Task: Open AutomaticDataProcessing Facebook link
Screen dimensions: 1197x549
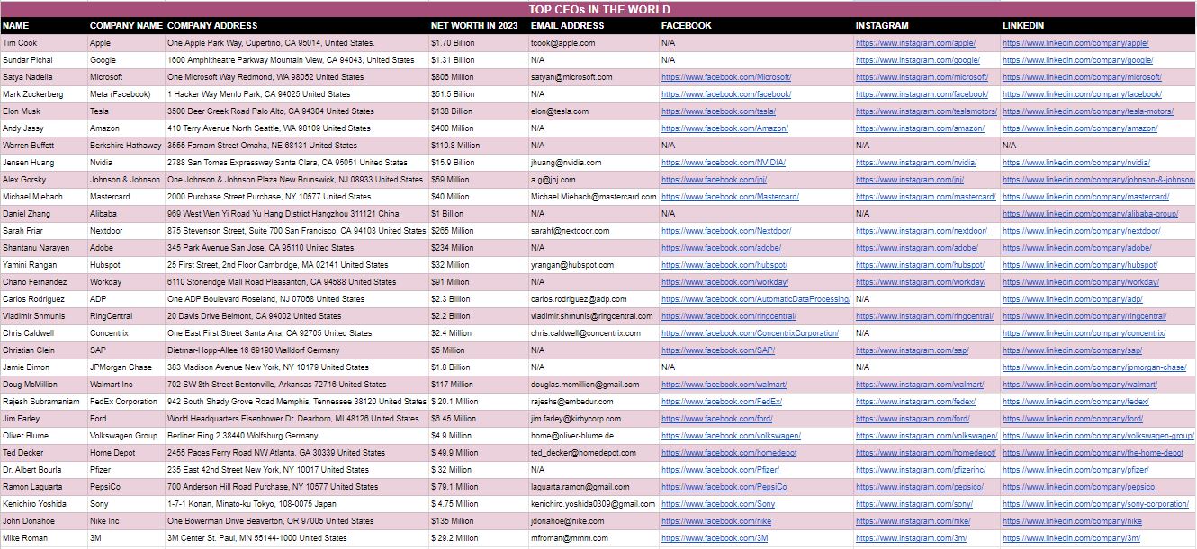Action: point(756,299)
